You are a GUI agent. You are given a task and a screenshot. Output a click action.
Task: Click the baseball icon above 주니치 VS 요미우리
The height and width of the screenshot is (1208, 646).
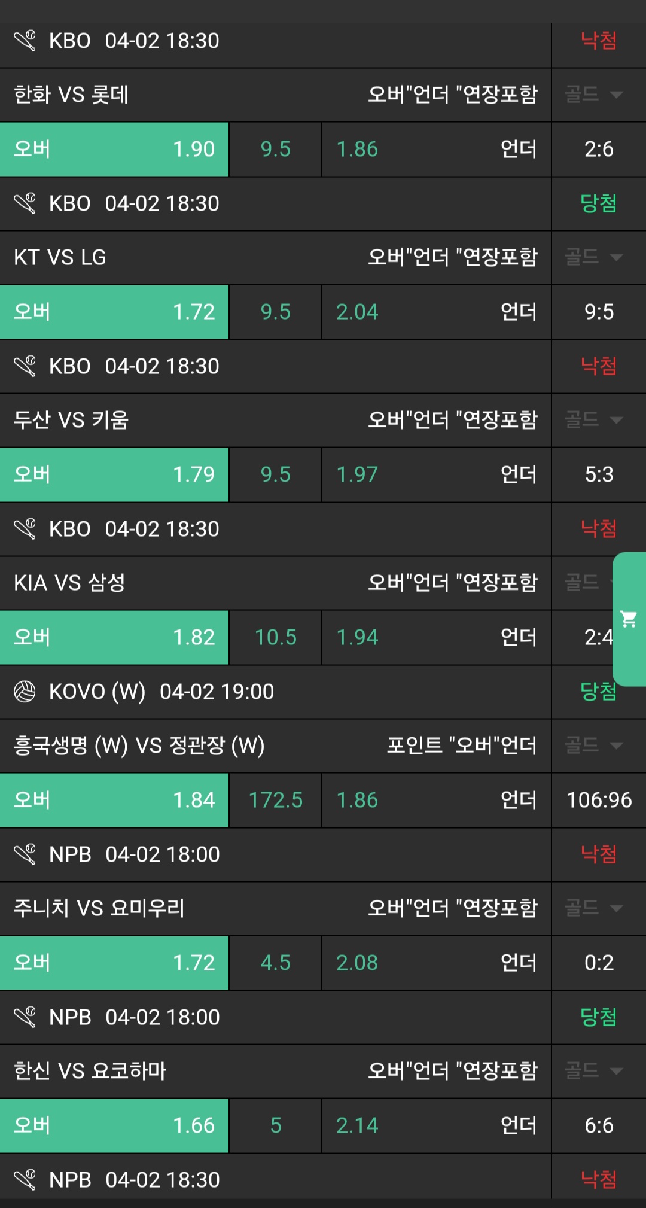[x=25, y=854]
